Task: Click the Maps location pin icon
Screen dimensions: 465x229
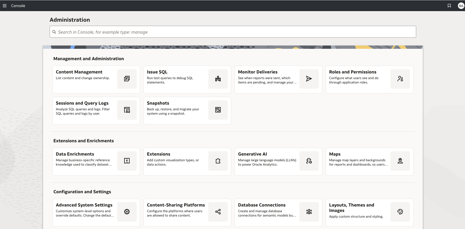Action: pos(400,161)
